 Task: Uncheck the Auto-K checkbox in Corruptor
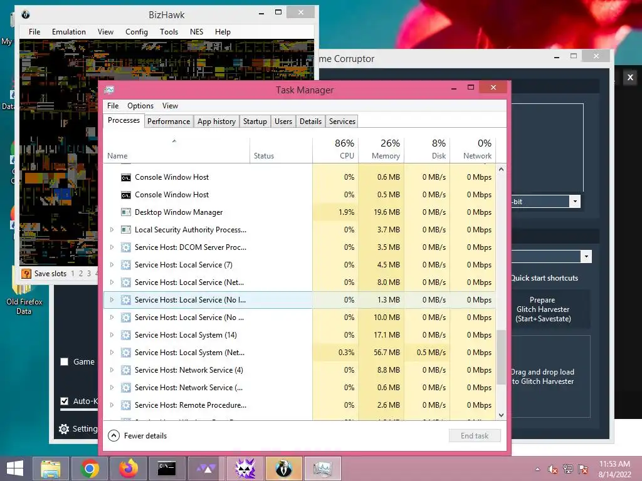(x=65, y=401)
